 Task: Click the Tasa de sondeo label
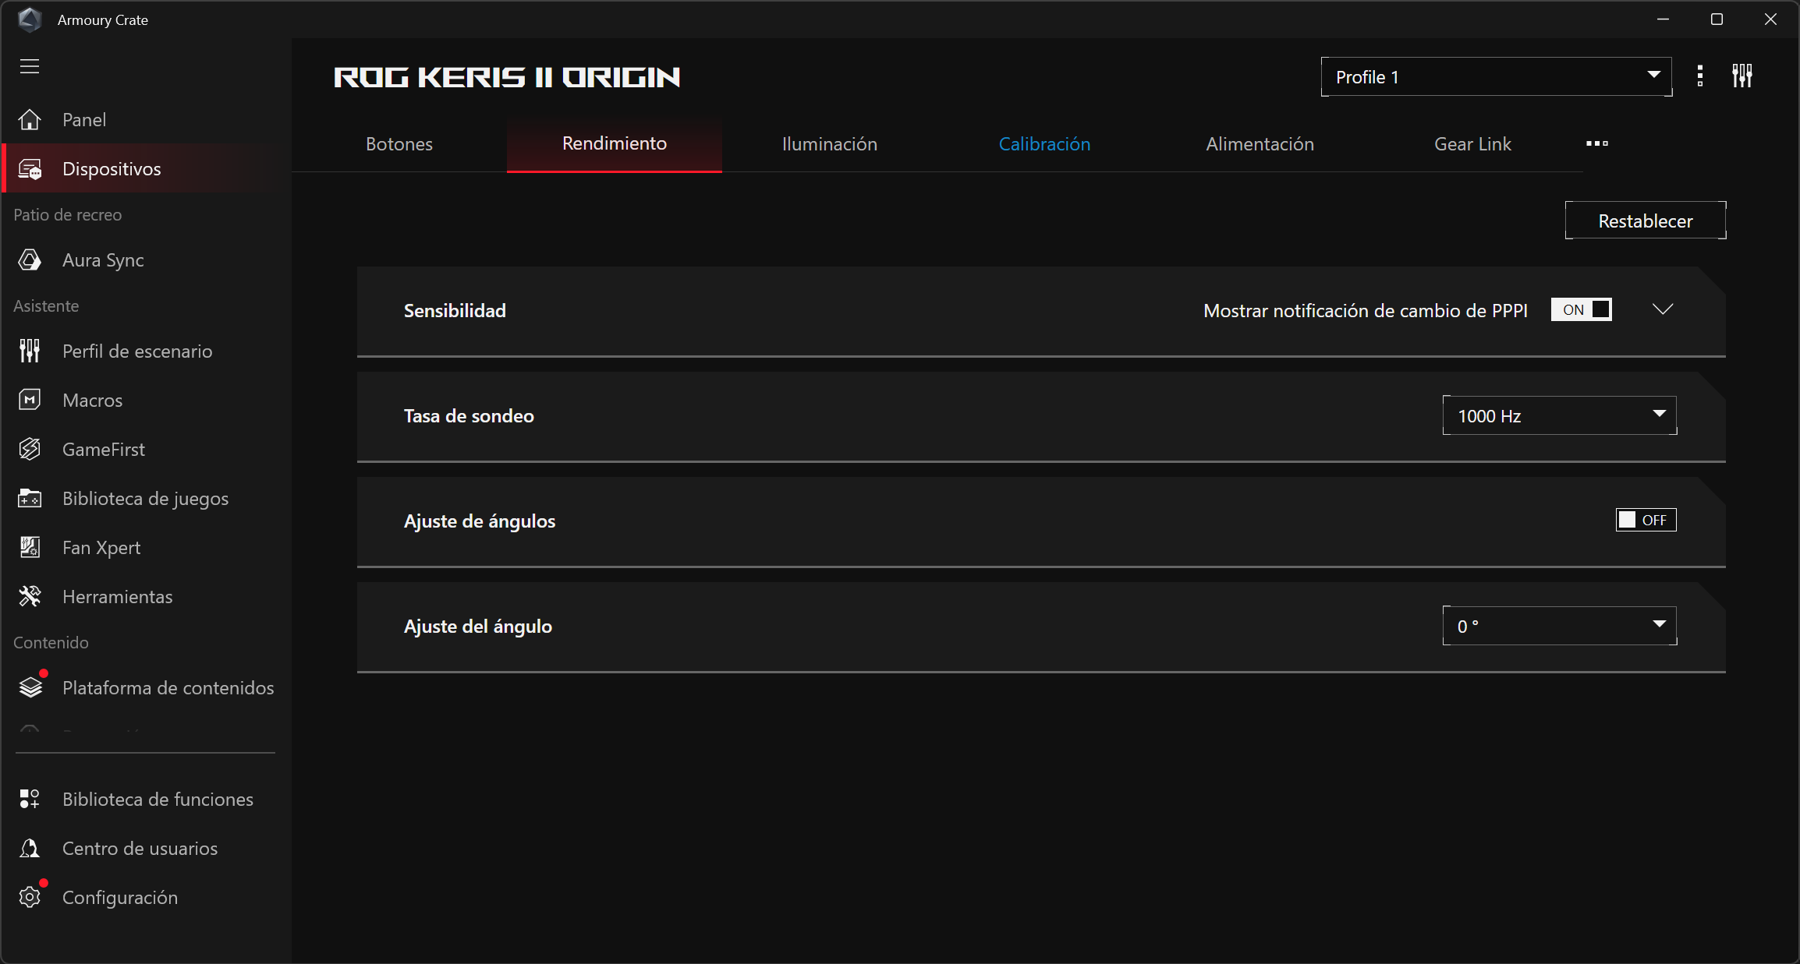(x=469, y=415)
